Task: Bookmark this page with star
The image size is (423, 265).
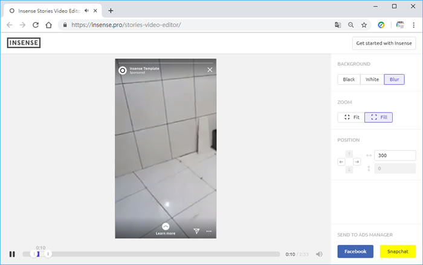Action: point(364,25)
